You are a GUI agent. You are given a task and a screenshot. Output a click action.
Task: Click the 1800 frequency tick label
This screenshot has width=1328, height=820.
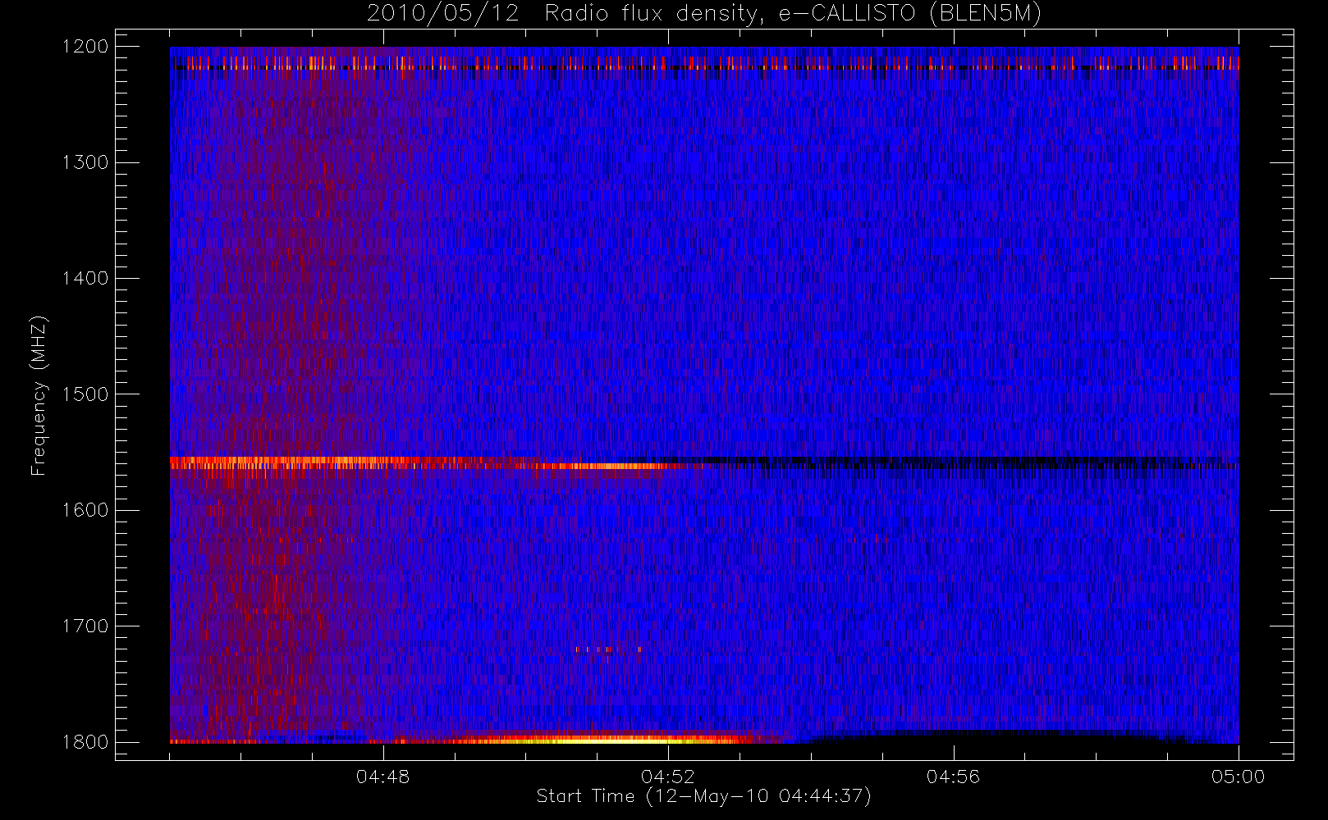(85, 742)
